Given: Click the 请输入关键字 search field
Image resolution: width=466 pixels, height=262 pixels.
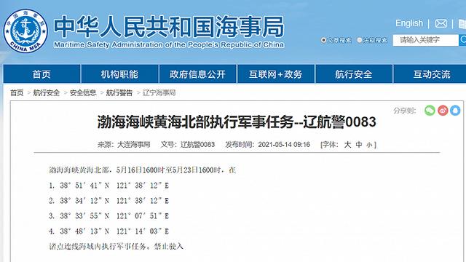Looking at the screenshot, I should (x=425, y=40).
